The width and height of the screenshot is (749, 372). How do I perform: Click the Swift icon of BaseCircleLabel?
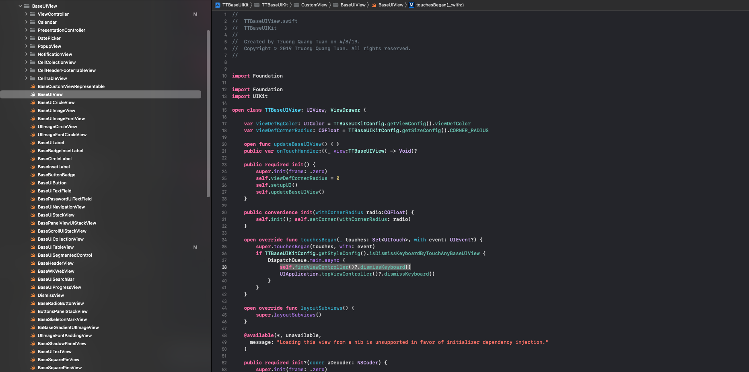click(33, 159)
